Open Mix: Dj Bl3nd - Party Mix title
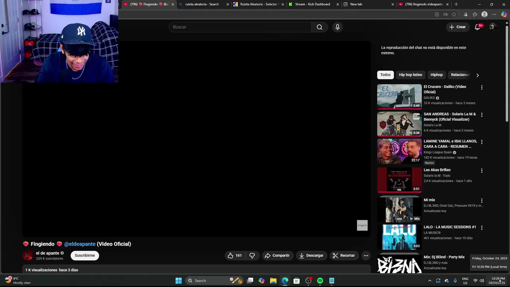This screenshot has width=510, height=287. [444, 257]
